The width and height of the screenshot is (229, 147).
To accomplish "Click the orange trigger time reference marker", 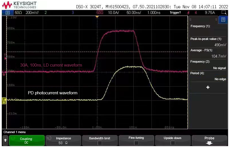I will coord(97,17).
